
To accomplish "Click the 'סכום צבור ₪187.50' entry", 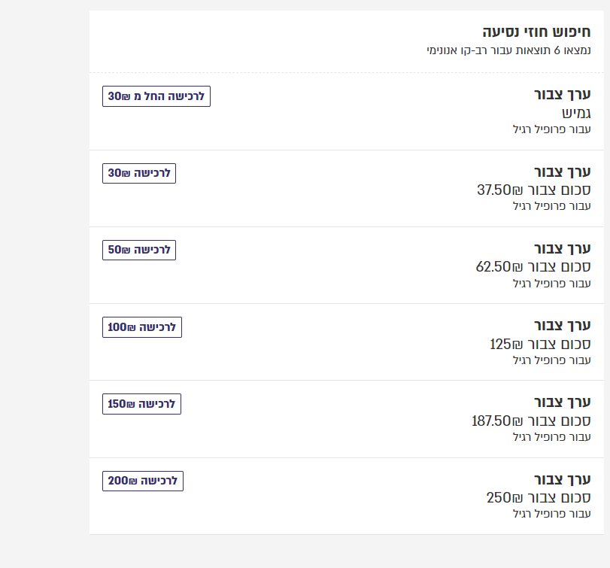I will pos(531,421).
